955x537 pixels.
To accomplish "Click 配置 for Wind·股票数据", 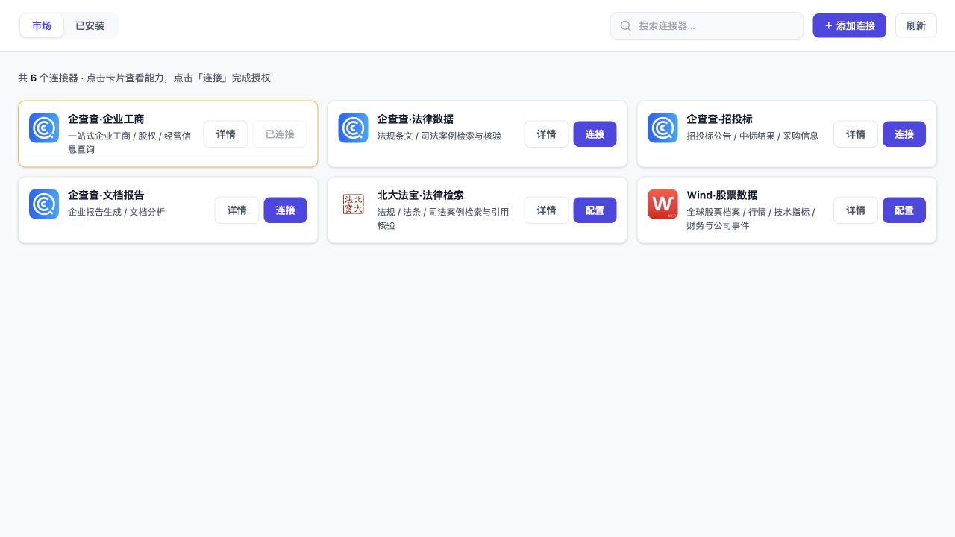I will (x=904, y=210).
